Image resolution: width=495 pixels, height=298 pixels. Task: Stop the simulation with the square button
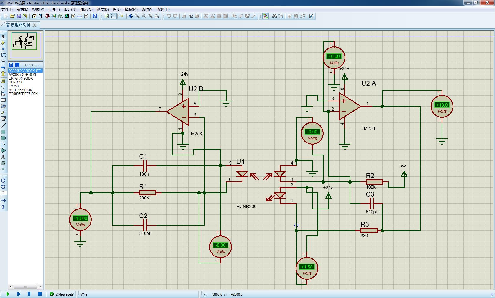click(x=40, y=294)
